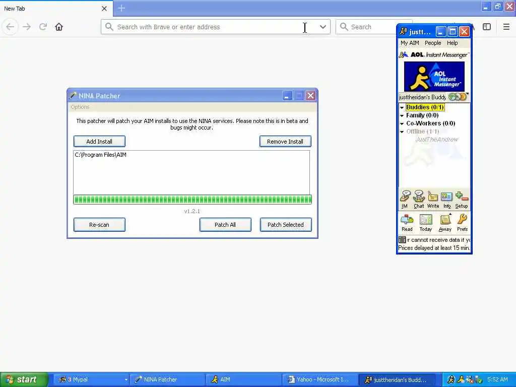Click the Patch All button
This screenshot has height=387, width=516.
[225, 225]
